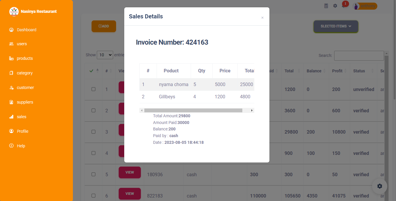
Task: Open the anthony user profile menu
Action: [x=365, y=6]
